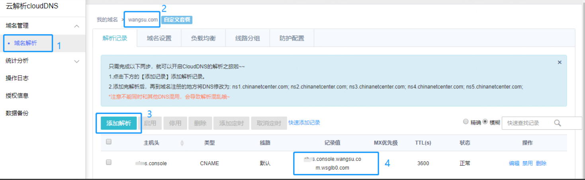Viewport: 585px width, 180px height.
Task: Click the 线路 column header
Action: pyautogui.click(x=265, y=143)
